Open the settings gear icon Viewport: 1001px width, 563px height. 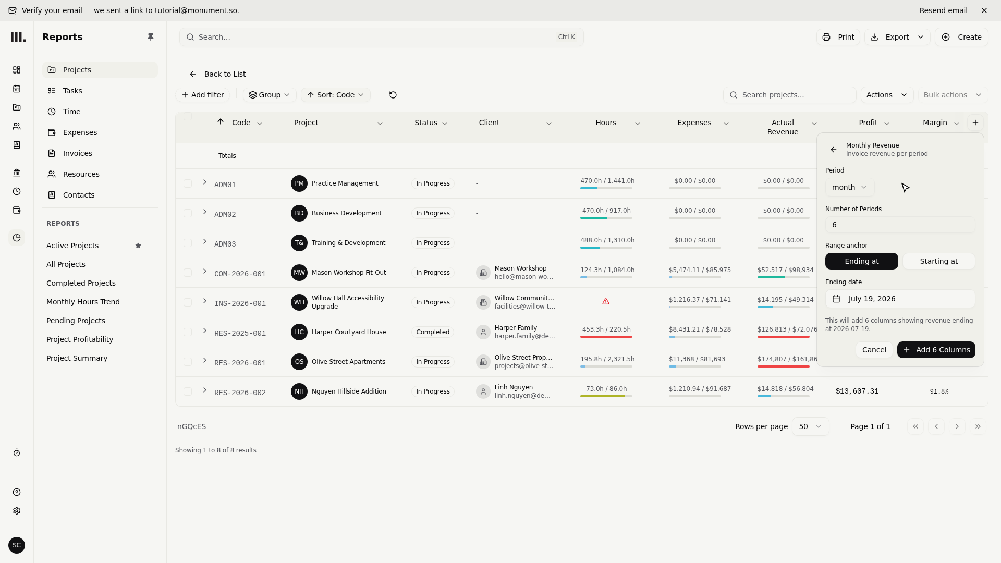[x=17, y=511]
